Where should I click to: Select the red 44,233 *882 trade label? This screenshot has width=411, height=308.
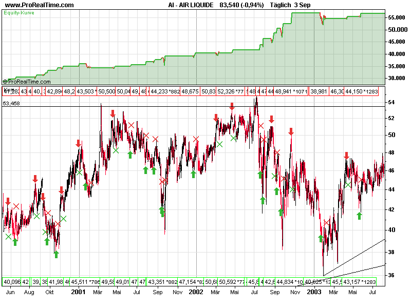tap(164, 91)
